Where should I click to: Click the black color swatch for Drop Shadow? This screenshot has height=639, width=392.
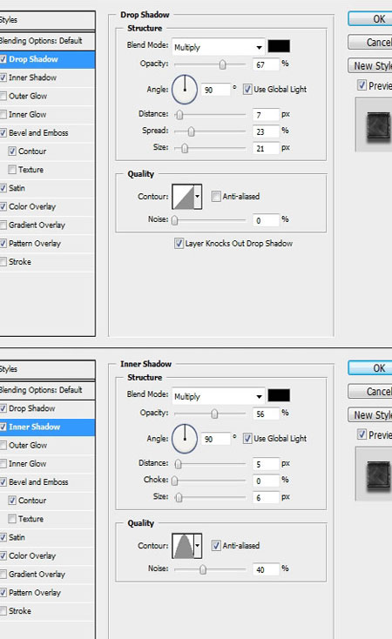point(279,46)
